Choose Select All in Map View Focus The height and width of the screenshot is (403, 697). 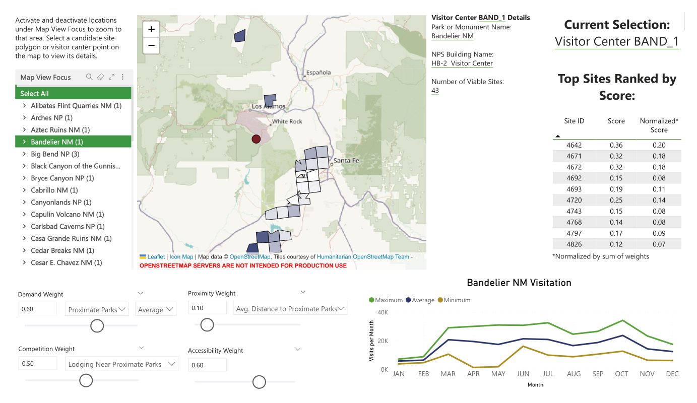coord(34,94)
